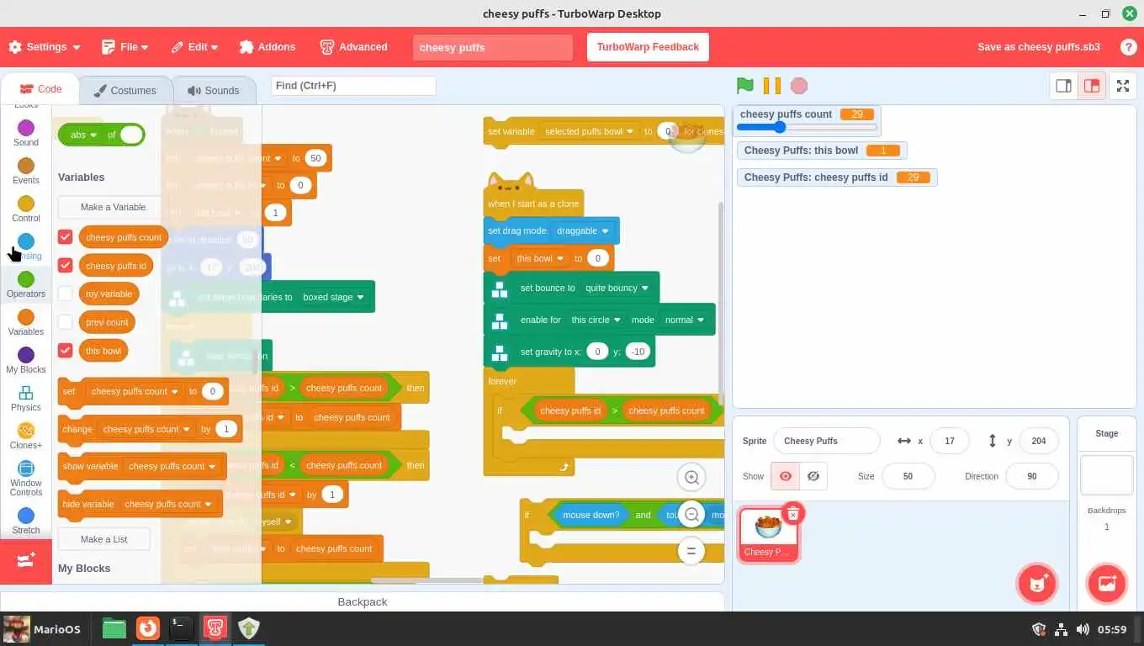The width and height of the screenshot is (1144, 646).
Task: Open the Backpack panel
Action: 363,601
